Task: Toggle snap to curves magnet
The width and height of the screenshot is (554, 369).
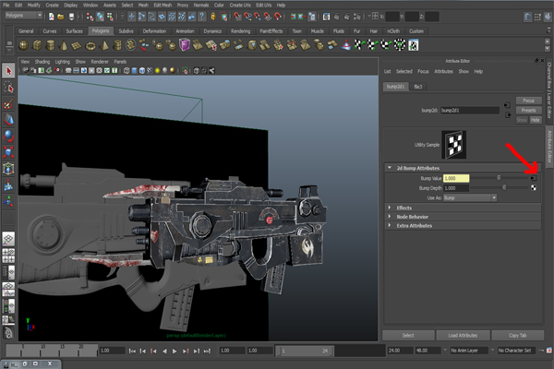Action: coord(247,17)
